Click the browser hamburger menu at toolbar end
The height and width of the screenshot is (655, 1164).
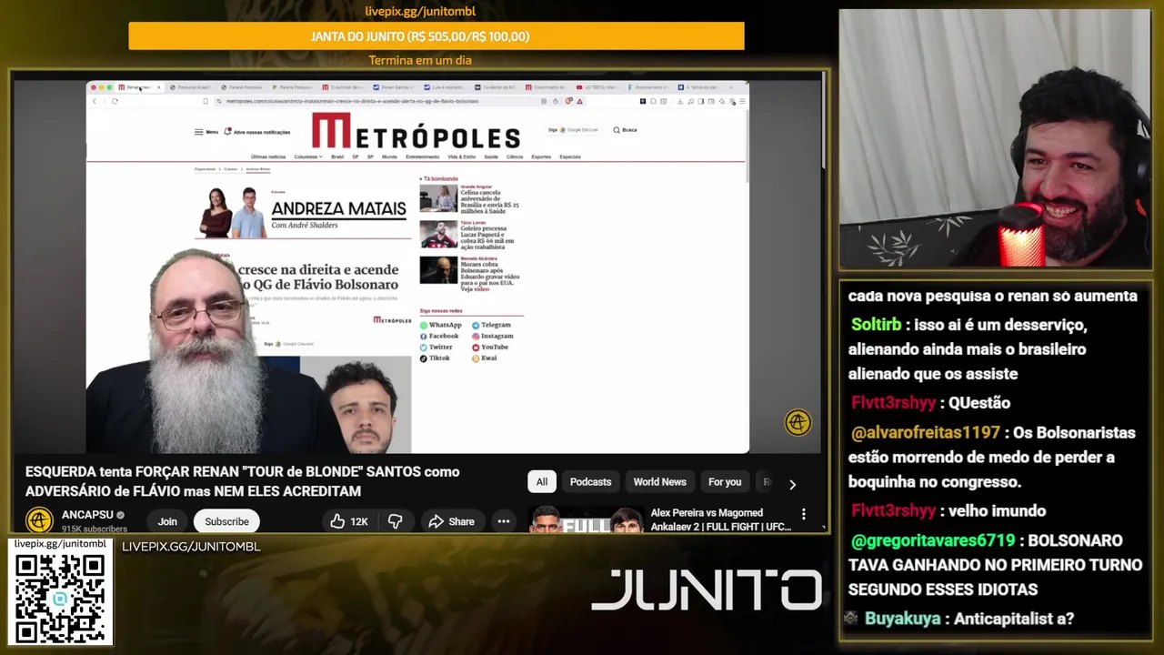tap(742, 101)
